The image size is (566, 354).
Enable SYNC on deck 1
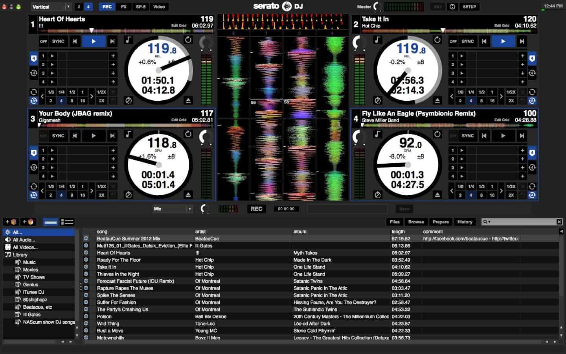tap(58, 41)
